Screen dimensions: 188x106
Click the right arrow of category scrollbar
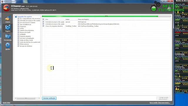(39, 98)
